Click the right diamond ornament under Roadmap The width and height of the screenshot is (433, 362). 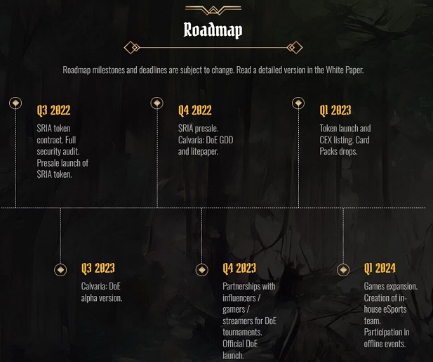[294, 48]
